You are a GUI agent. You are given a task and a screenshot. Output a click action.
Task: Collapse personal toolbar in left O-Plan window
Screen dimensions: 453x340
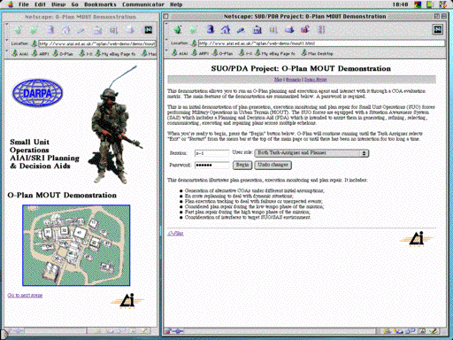pyautogui.click(x=7, y=50)
